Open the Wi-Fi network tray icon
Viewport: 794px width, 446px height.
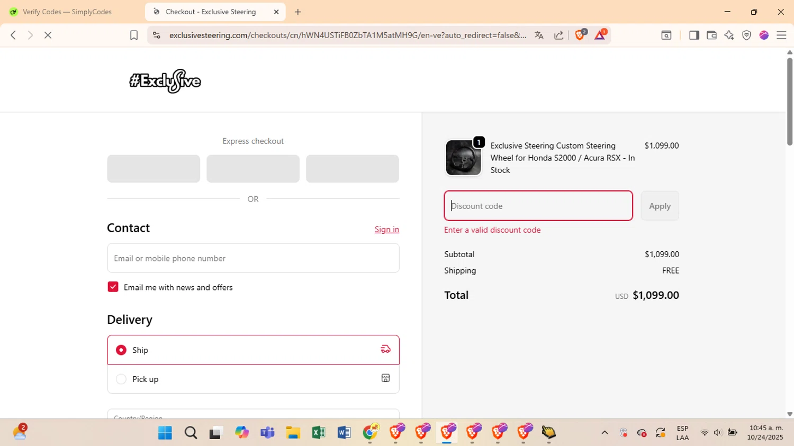tap(705, 433)
